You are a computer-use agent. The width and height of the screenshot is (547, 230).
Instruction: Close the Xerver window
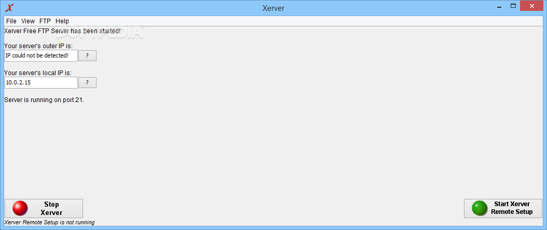pos(532,6)
